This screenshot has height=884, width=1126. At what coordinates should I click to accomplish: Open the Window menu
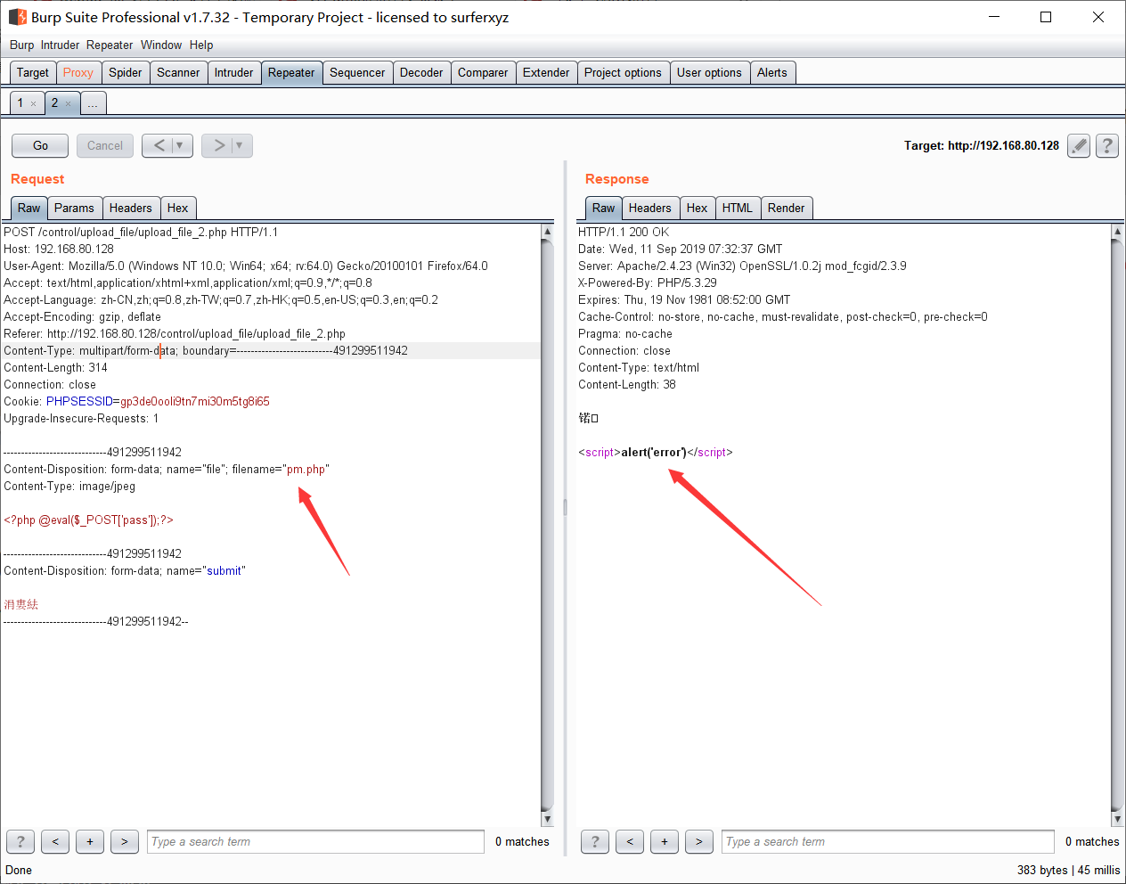point(161,45)
